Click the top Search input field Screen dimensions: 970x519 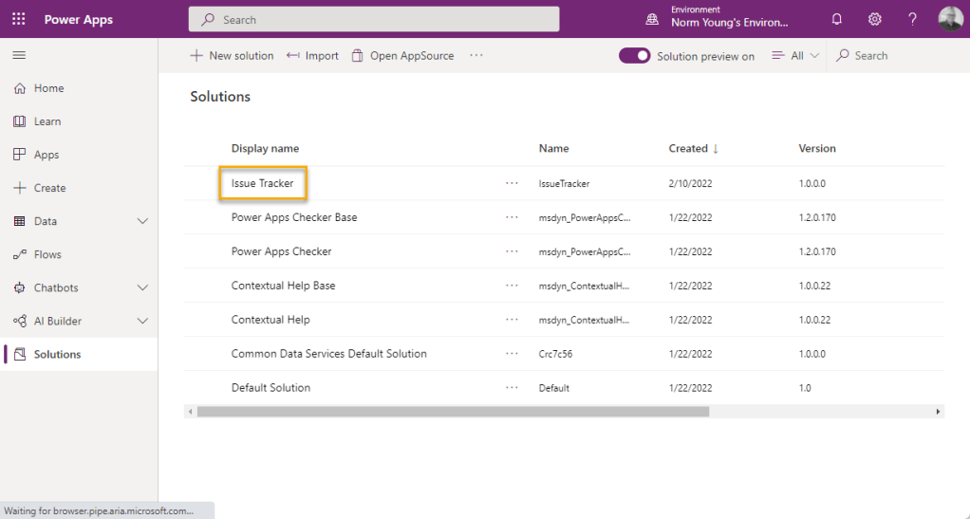coord(374,19)
